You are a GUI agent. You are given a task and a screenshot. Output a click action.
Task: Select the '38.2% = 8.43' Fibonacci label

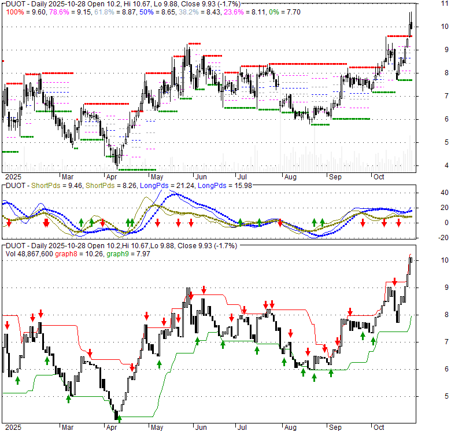(x=200, y=12)
